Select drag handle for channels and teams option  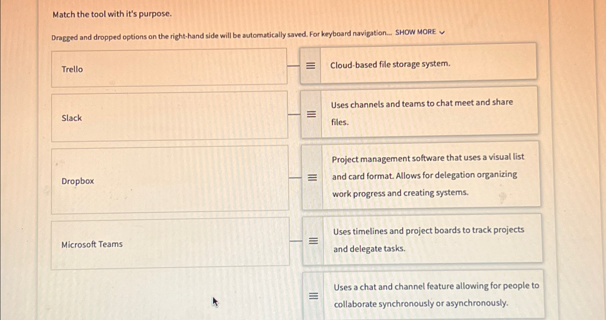311,114
